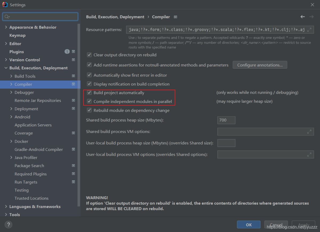This screenshot has height=232, width=320.
Task: Click the back navigation arrow icon
Action: pos(302,17)
